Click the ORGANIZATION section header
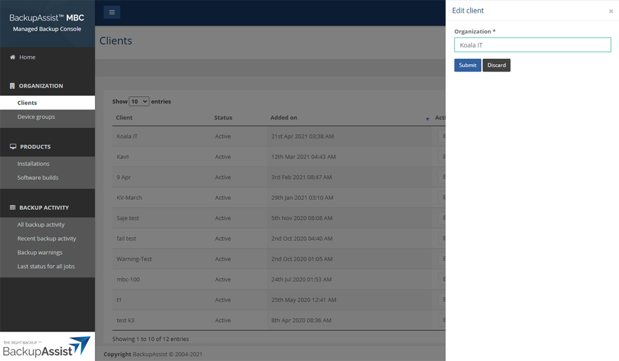Screen dimensions: 619x361 [41, 86]
